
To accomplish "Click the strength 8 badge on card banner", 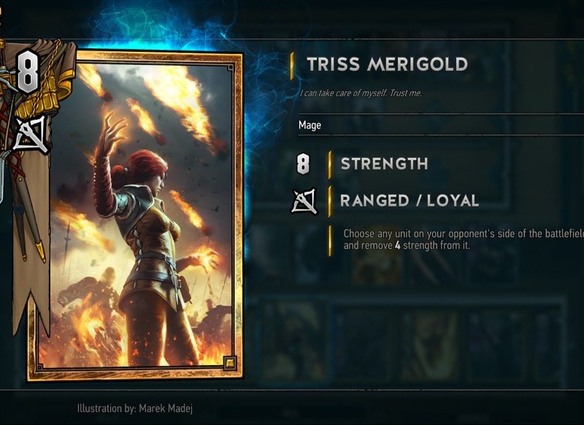I will coord(28,72).
